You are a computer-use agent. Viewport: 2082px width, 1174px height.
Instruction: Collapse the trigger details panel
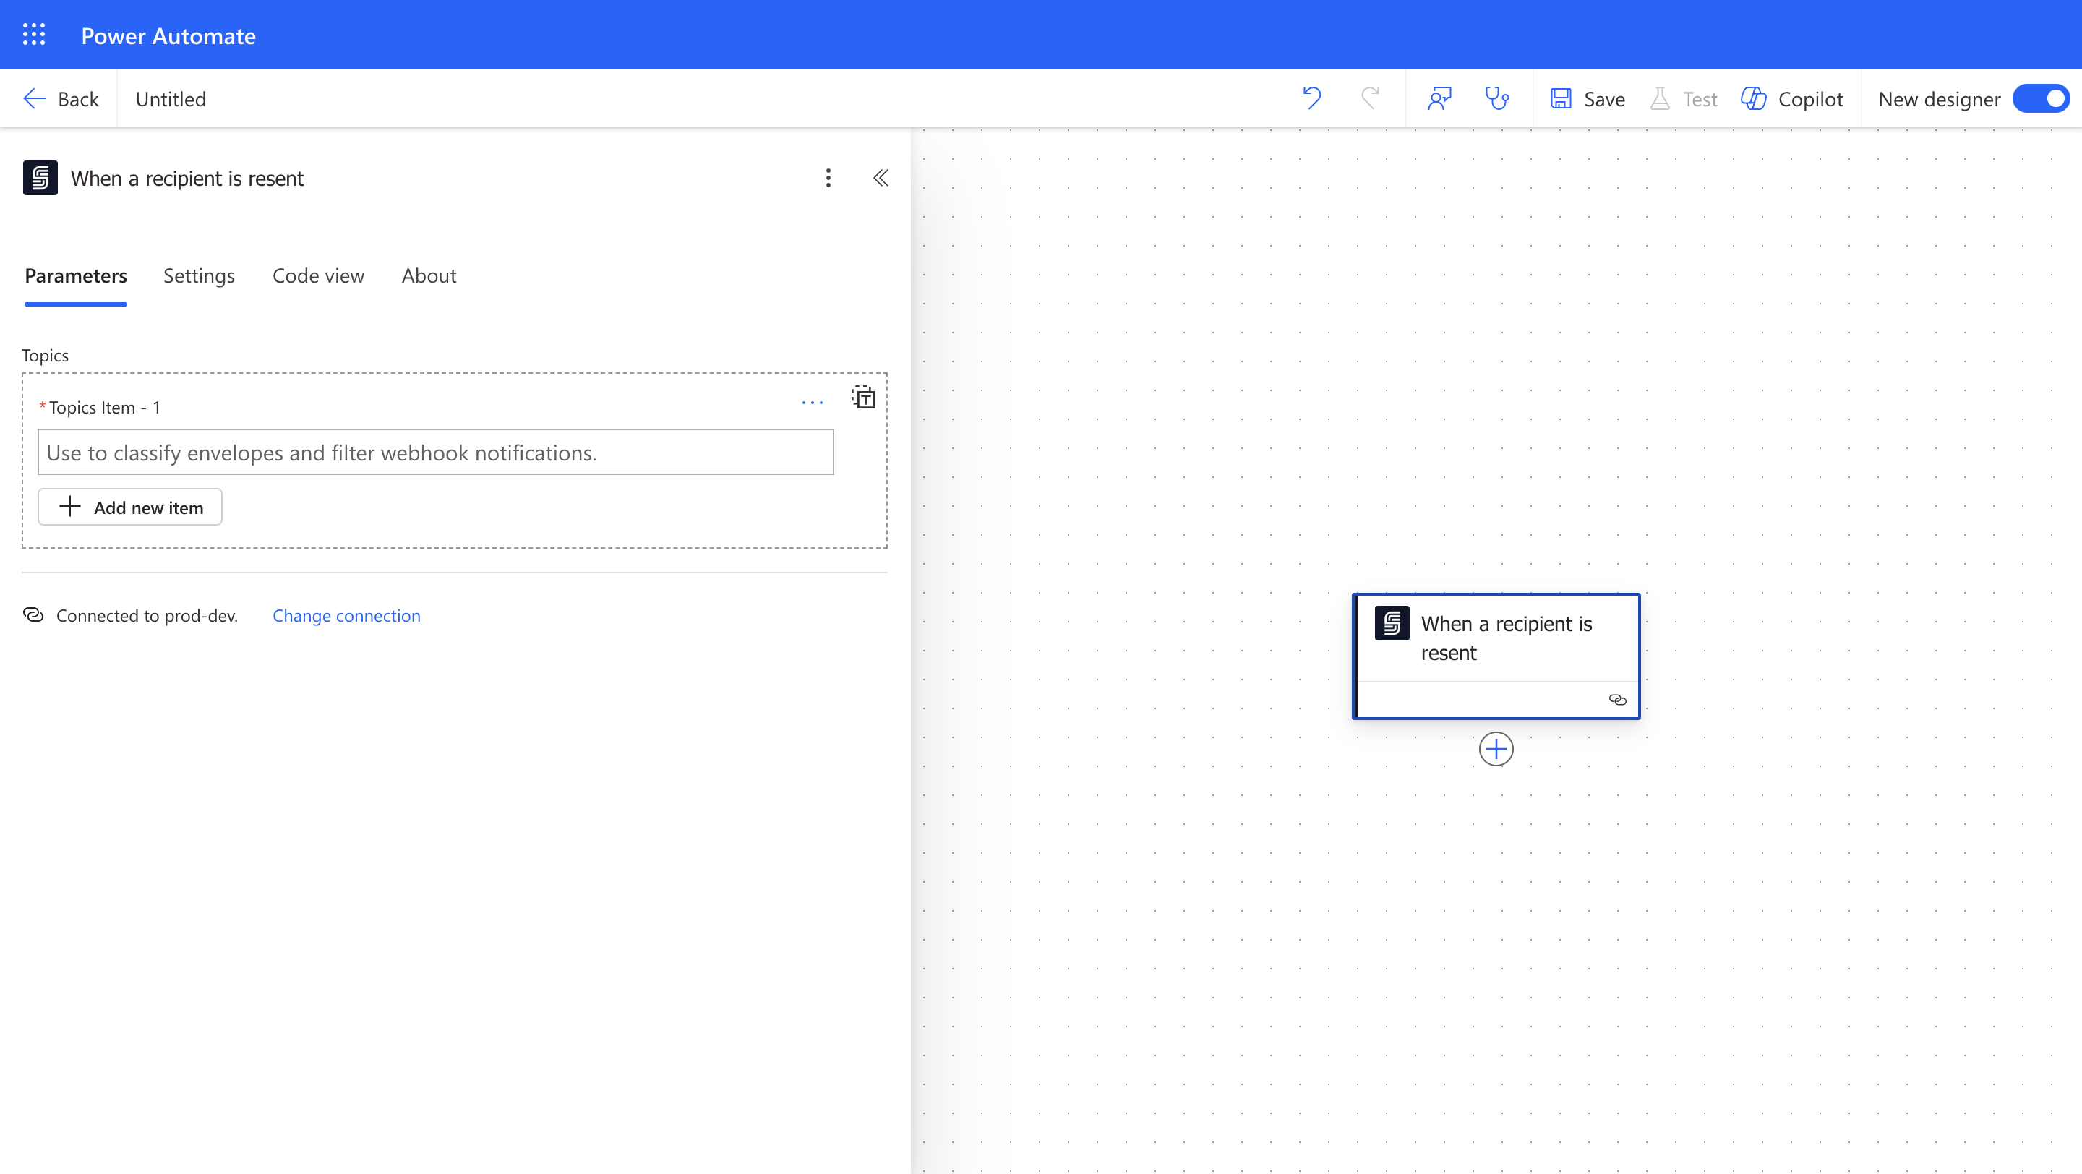point(881,178)
